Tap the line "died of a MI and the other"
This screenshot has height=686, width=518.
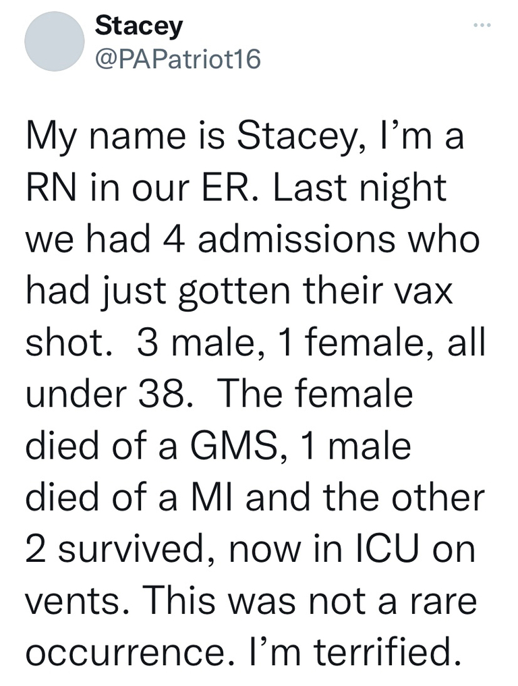pyautogui.click(x=255, y=499)
